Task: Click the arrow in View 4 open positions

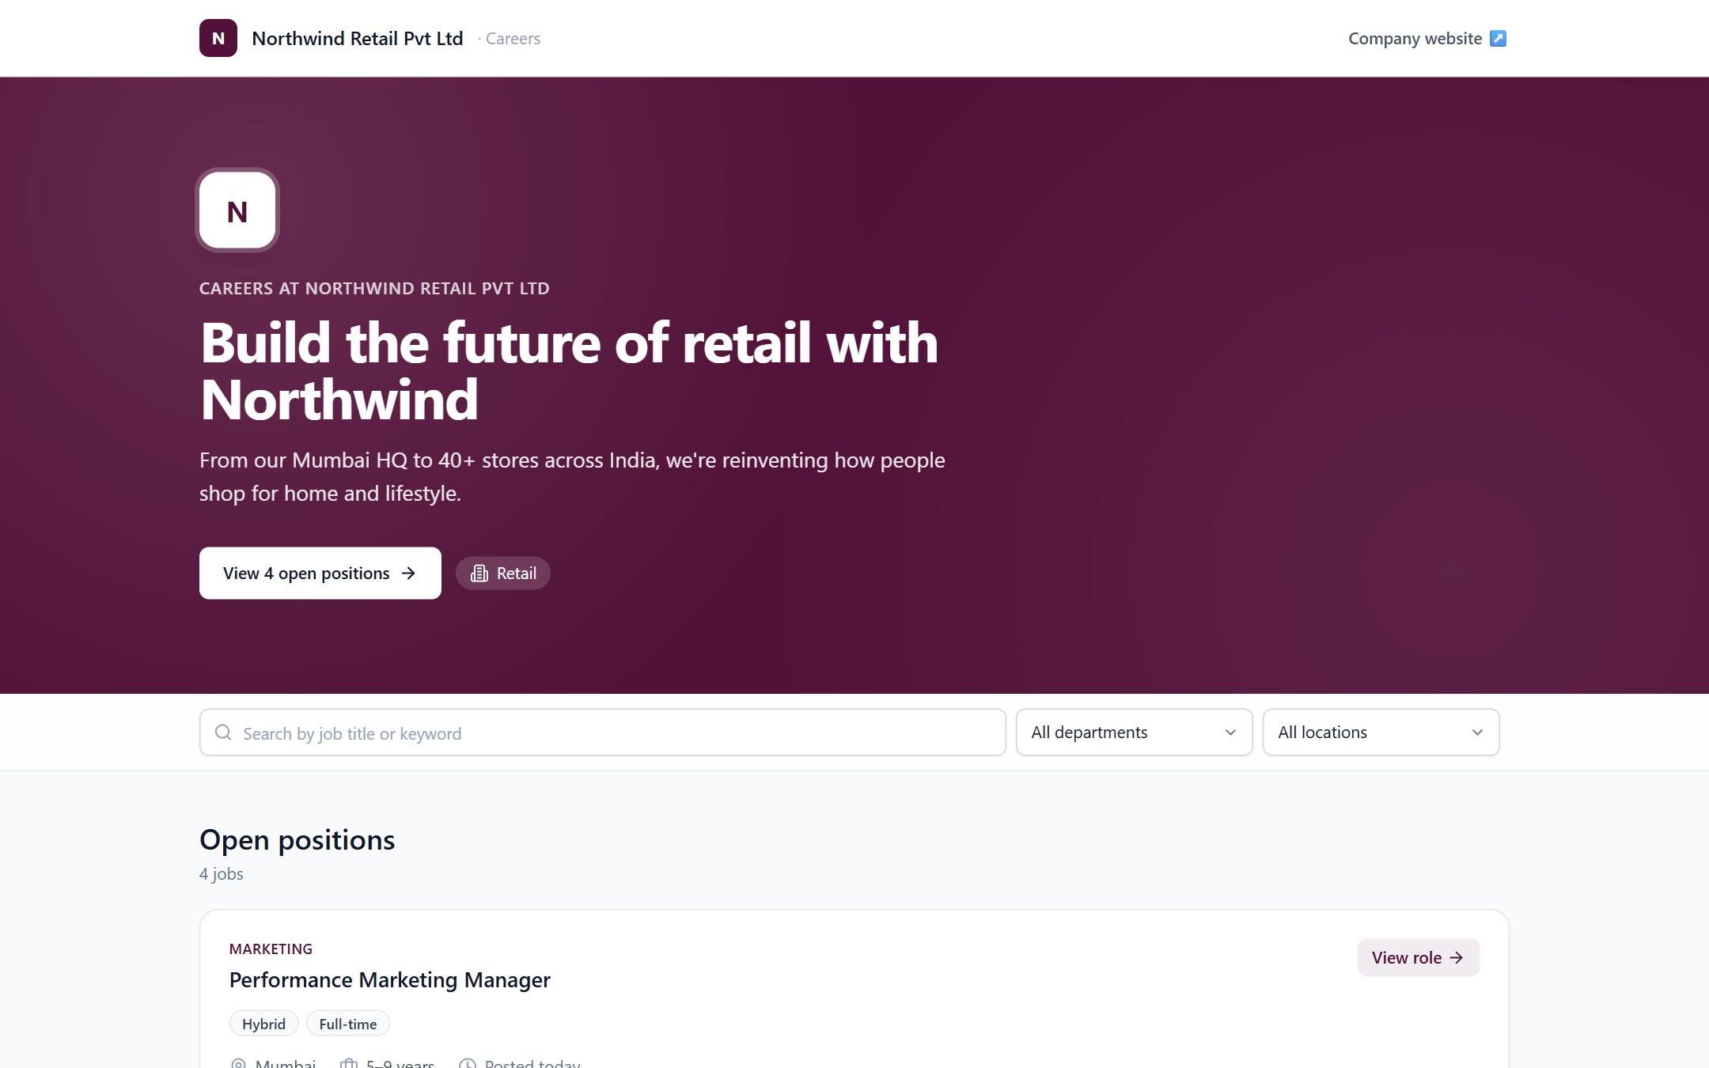Action: point(408,574)
